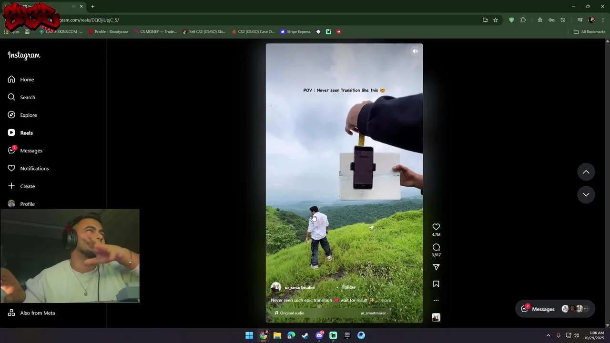Open Explore in the Instagram sidebar
610x343 pixels.
22,115
